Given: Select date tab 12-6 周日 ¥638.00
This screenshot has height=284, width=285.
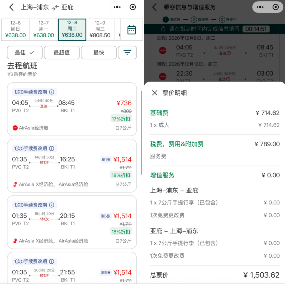Looking at the screenshot, I should pos(16,29).
